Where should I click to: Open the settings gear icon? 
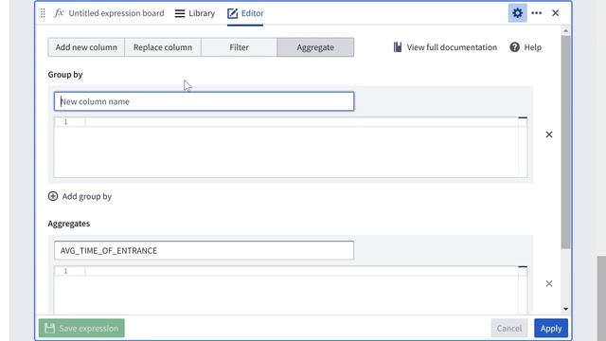click(x=517, y=13)
